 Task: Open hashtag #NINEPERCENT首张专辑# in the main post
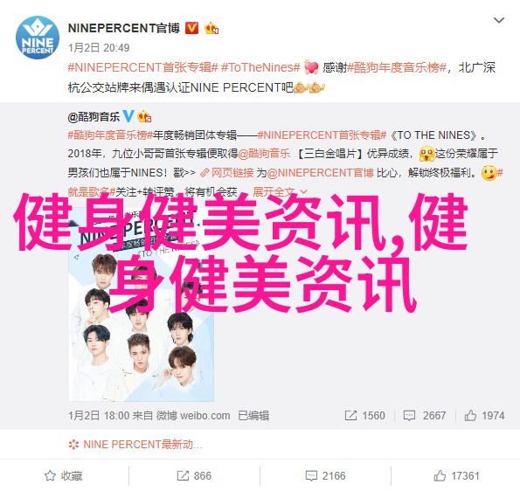pyautogui.click(x=143, y=67)
